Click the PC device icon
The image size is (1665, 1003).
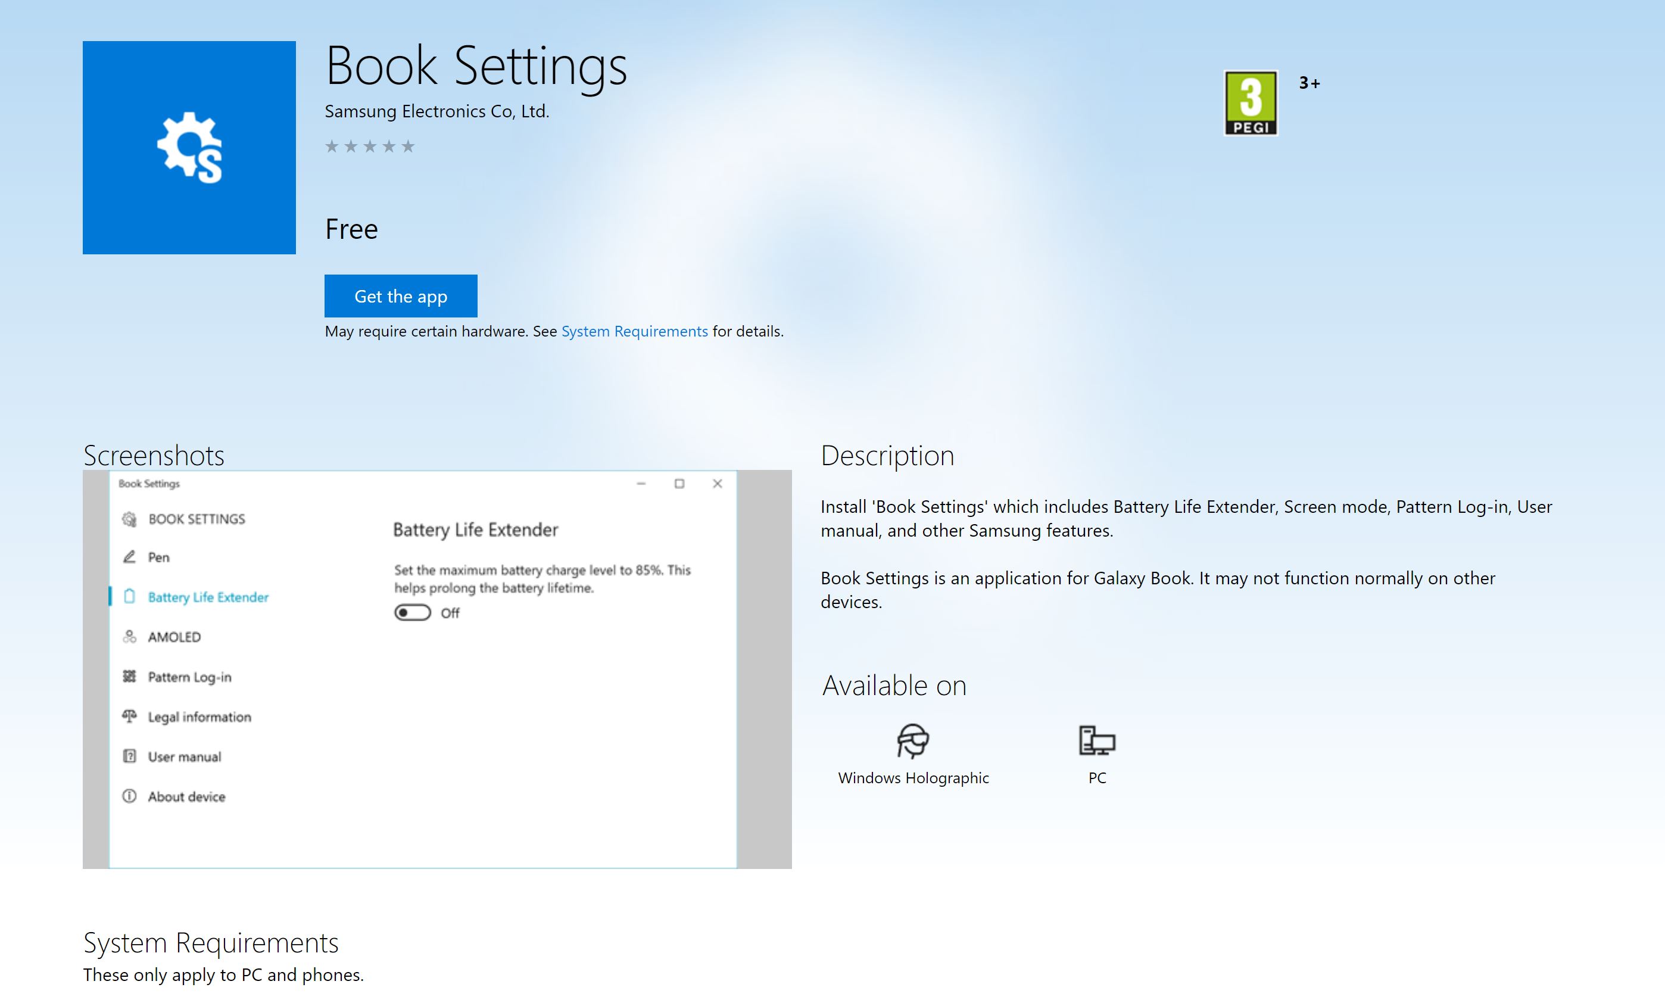pyautogui.click(x=1097, y=741)
